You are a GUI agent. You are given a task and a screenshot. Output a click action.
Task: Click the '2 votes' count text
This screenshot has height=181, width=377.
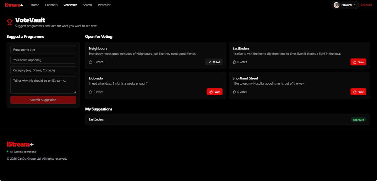(98, 62)
